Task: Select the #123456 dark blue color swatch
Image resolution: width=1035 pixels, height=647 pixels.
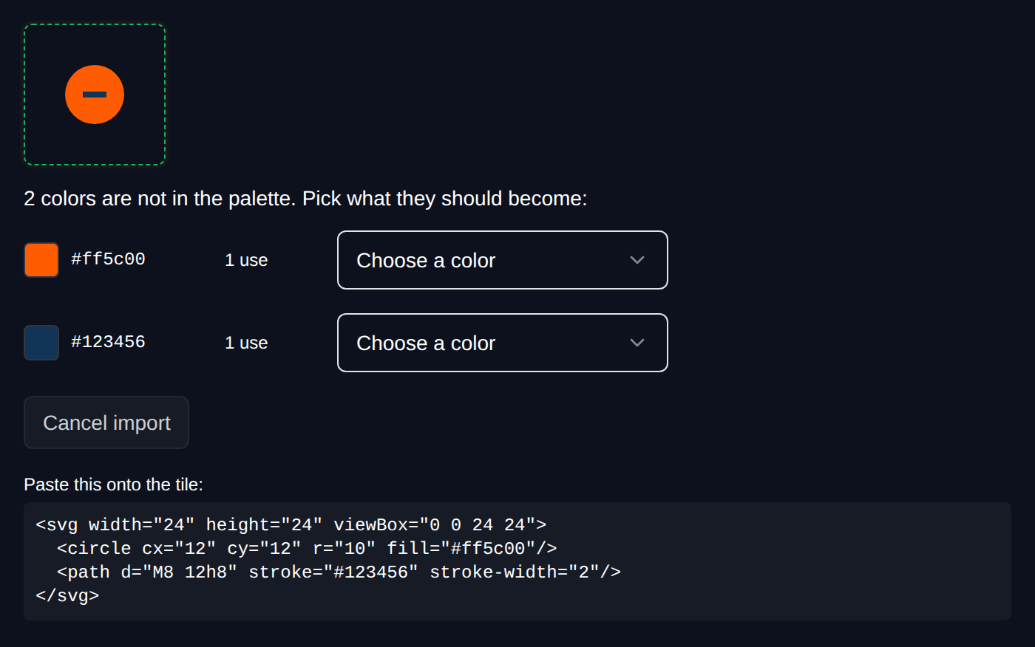Action: click(x=41, y=343)
